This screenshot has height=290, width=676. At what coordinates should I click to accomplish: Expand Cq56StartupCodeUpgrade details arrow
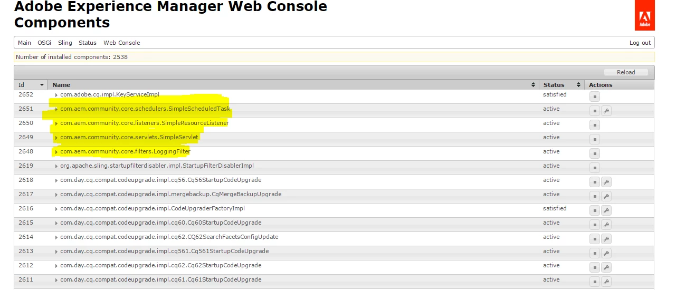click(56, 180)
